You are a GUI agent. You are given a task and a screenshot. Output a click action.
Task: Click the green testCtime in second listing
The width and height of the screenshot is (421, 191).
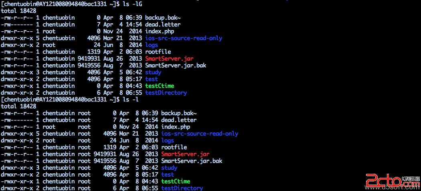coord(176,181)
